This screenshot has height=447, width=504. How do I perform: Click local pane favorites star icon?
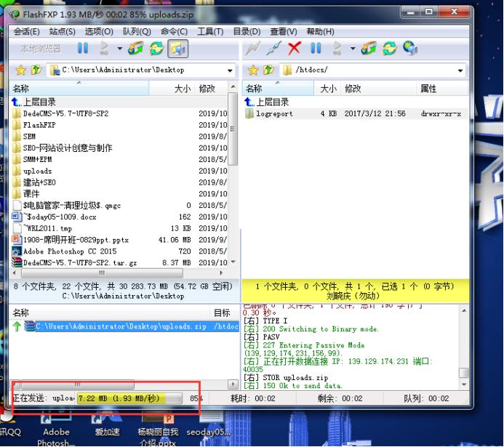pos(20,70)
